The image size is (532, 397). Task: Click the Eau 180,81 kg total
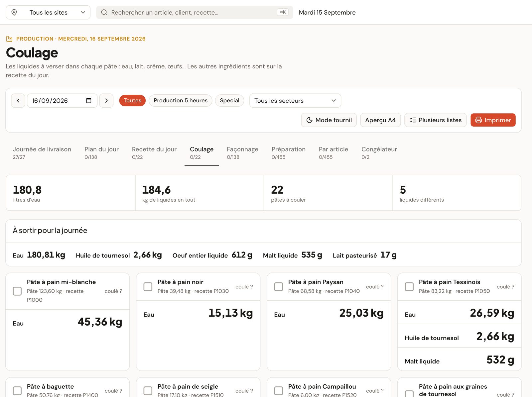[x=39, y=255]
